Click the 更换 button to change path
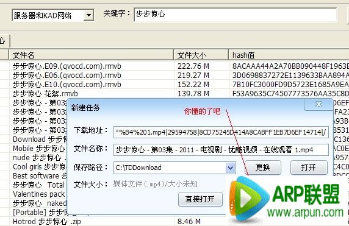Viewport: 349px width, 226px height. [x=263, y=168]
